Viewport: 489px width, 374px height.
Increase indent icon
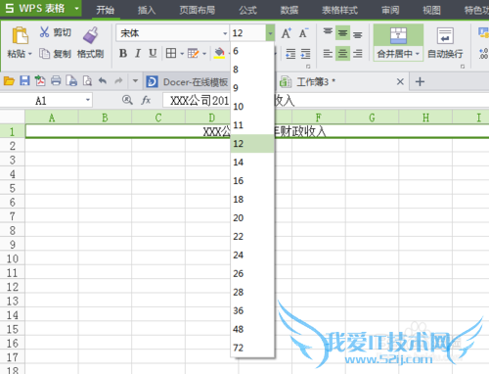pos(305,54)
